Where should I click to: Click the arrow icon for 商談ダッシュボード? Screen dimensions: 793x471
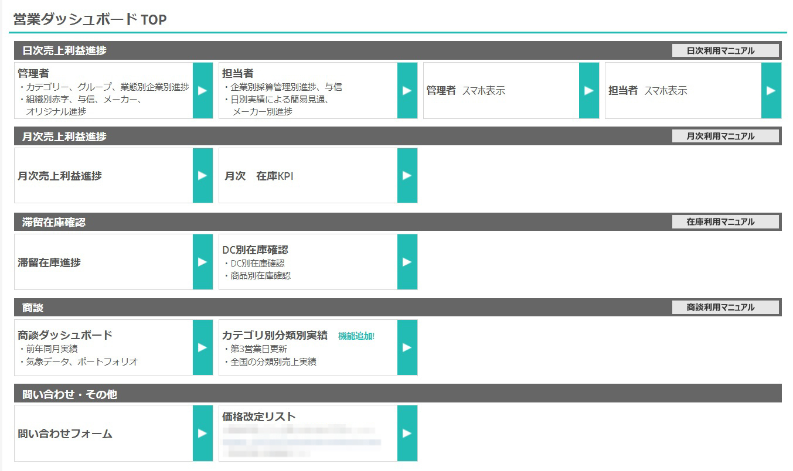tap(202, 347)
